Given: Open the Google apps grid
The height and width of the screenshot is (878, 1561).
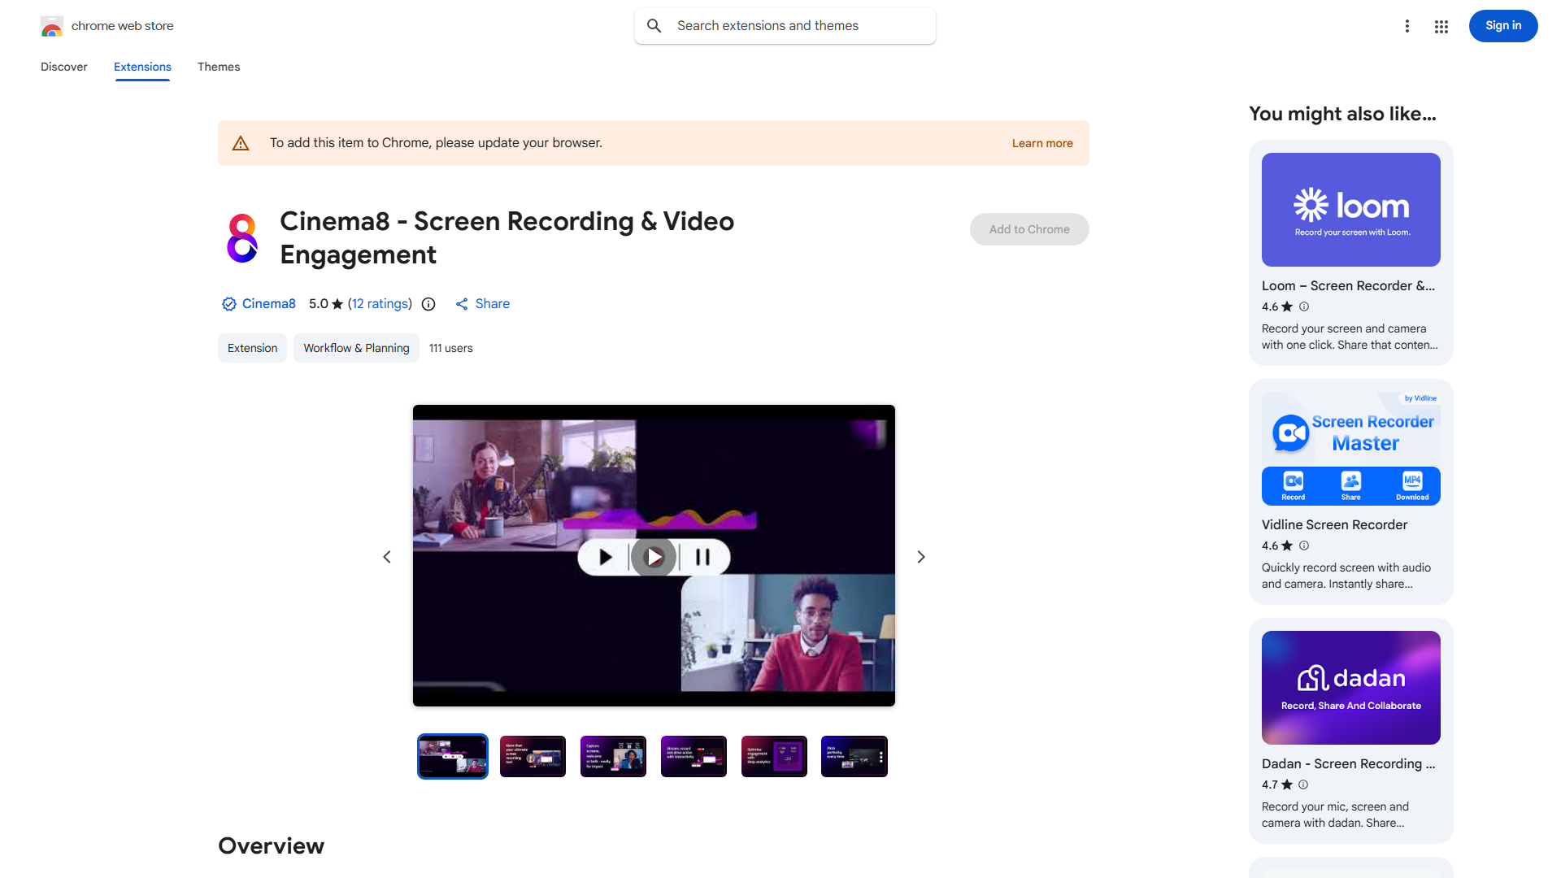Looking at the screenshot, I should (x=1441, y=26).
